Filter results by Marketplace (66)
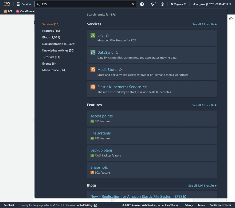Screen dimensions: 235x208 pyautogui.click(x=53, y=70)
